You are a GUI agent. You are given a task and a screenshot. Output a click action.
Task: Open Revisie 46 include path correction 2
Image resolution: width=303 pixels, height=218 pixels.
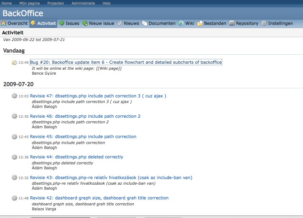[85, 116]
